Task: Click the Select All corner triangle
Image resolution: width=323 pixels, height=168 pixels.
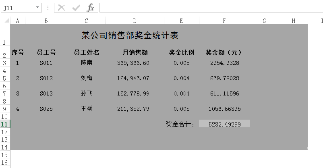Action: click(6, 21)
